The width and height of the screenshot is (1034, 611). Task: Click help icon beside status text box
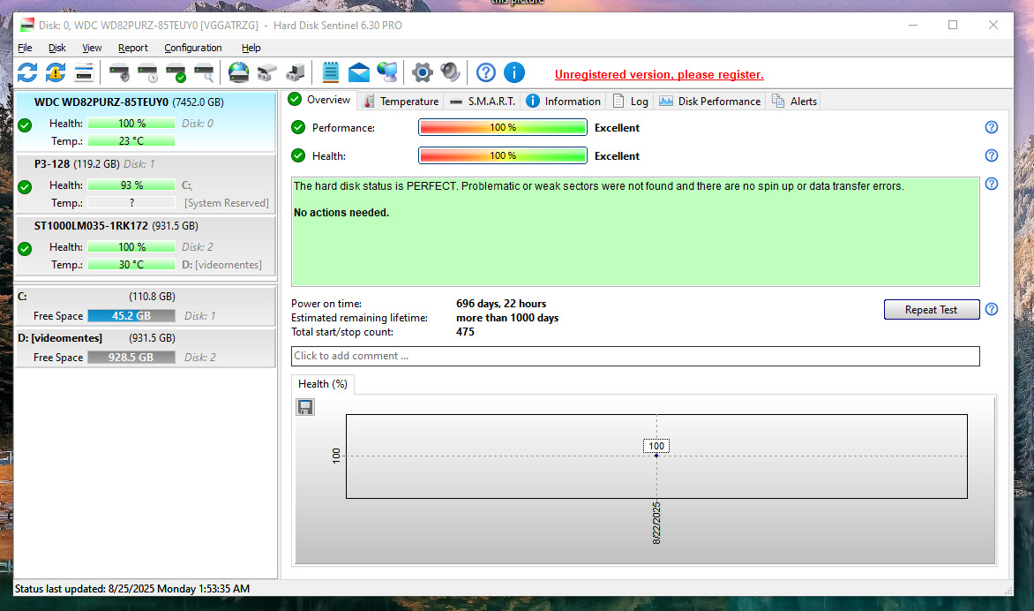click(x=991, y=184)
